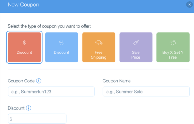Click the percent sign icon on blue tile
194x124 pixels.
tap(61, 43)
